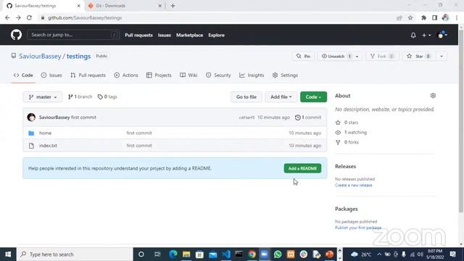Open the share page icon in address bar
Screen dimensions: 464x261
[399, 17]
